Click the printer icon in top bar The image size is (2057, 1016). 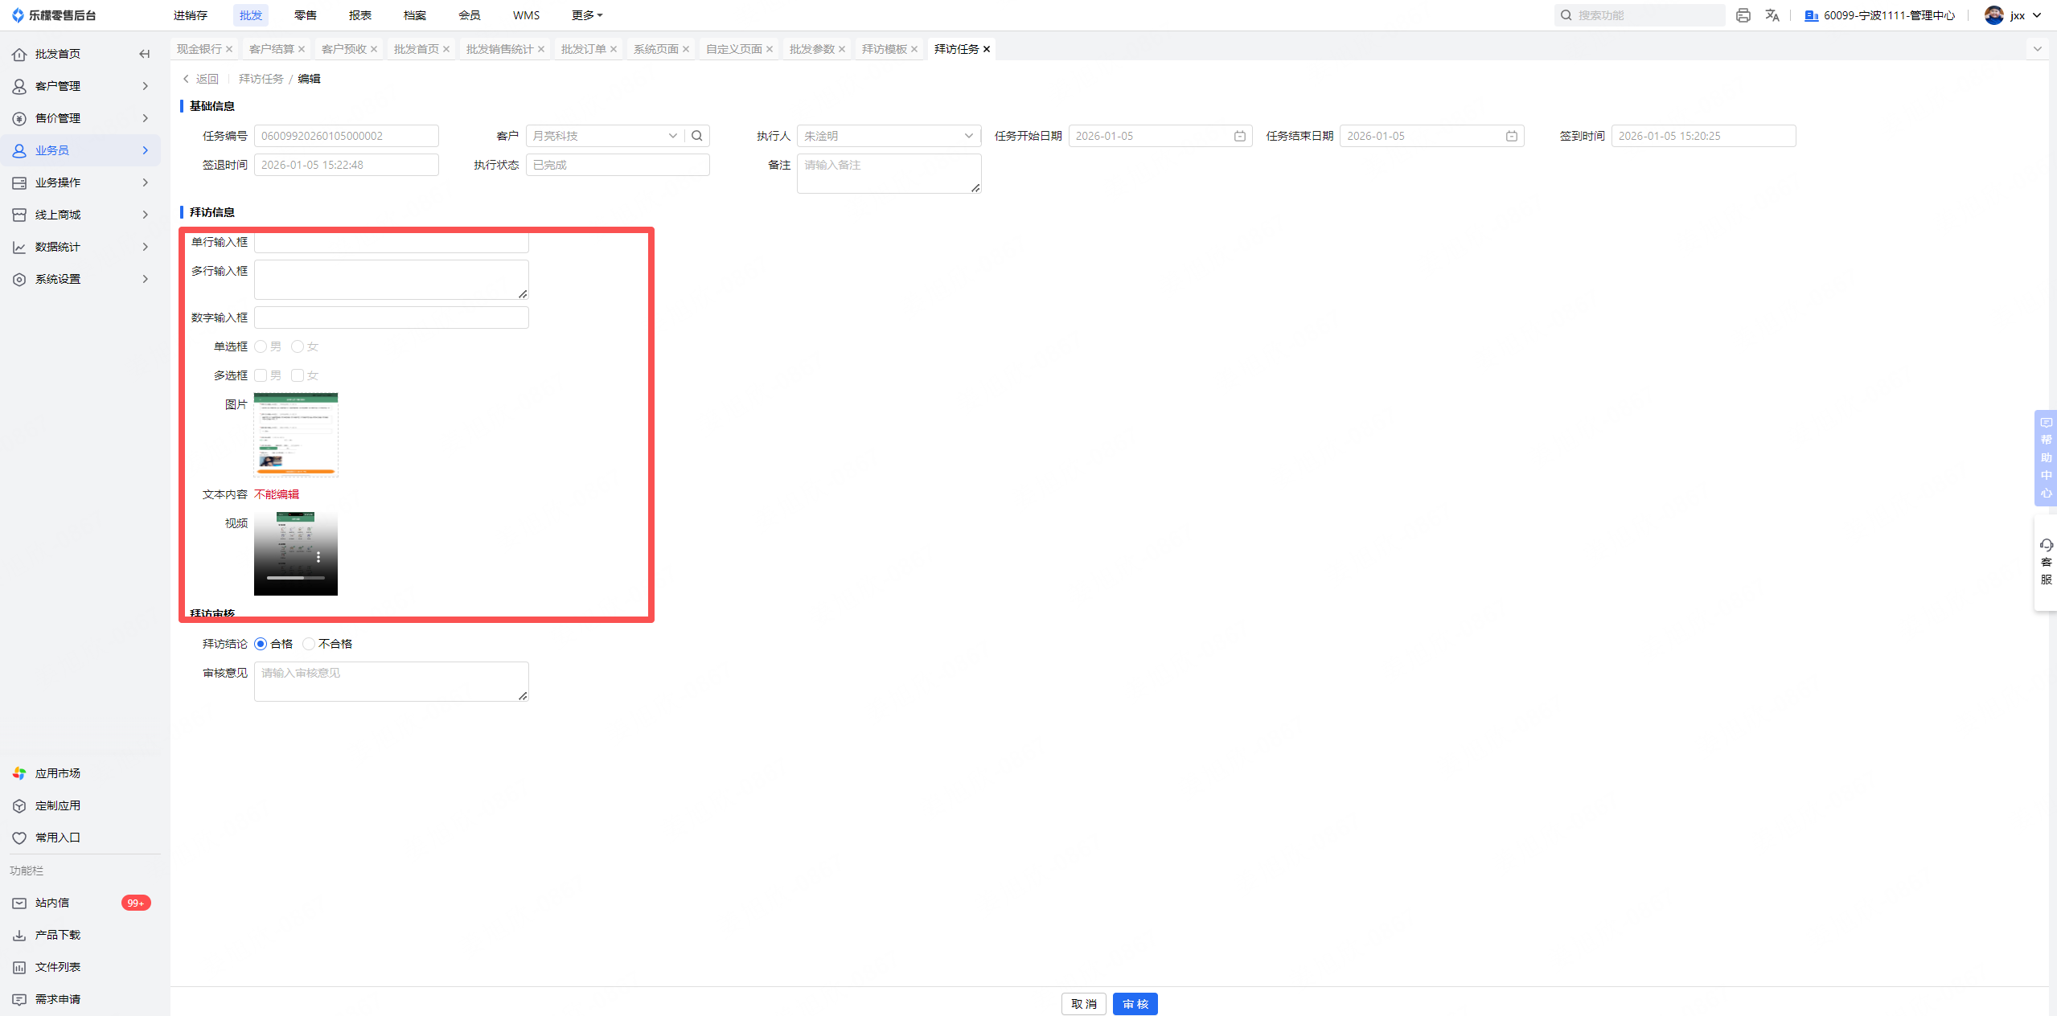1743,15
